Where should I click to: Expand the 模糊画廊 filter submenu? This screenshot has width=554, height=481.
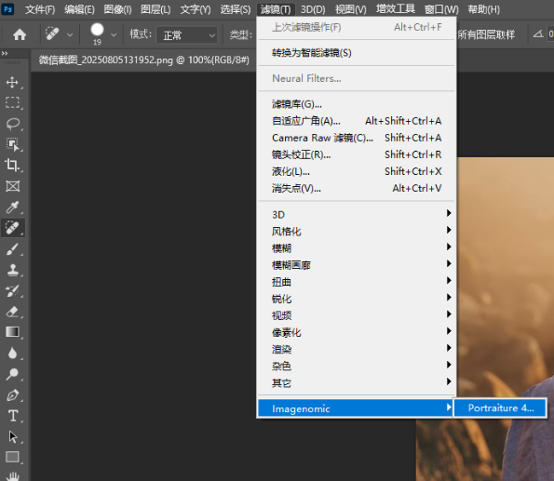pyautogui.click(x=357, y=265)
